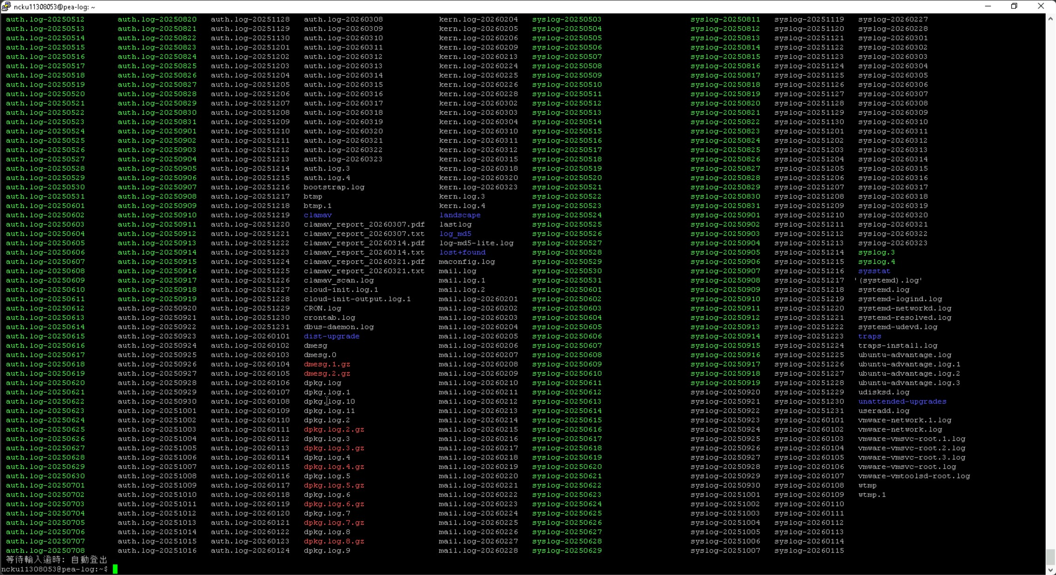Click dbus-daemon.log file name
This screenshot has width=1056, height=575.
tap(339, 327)
